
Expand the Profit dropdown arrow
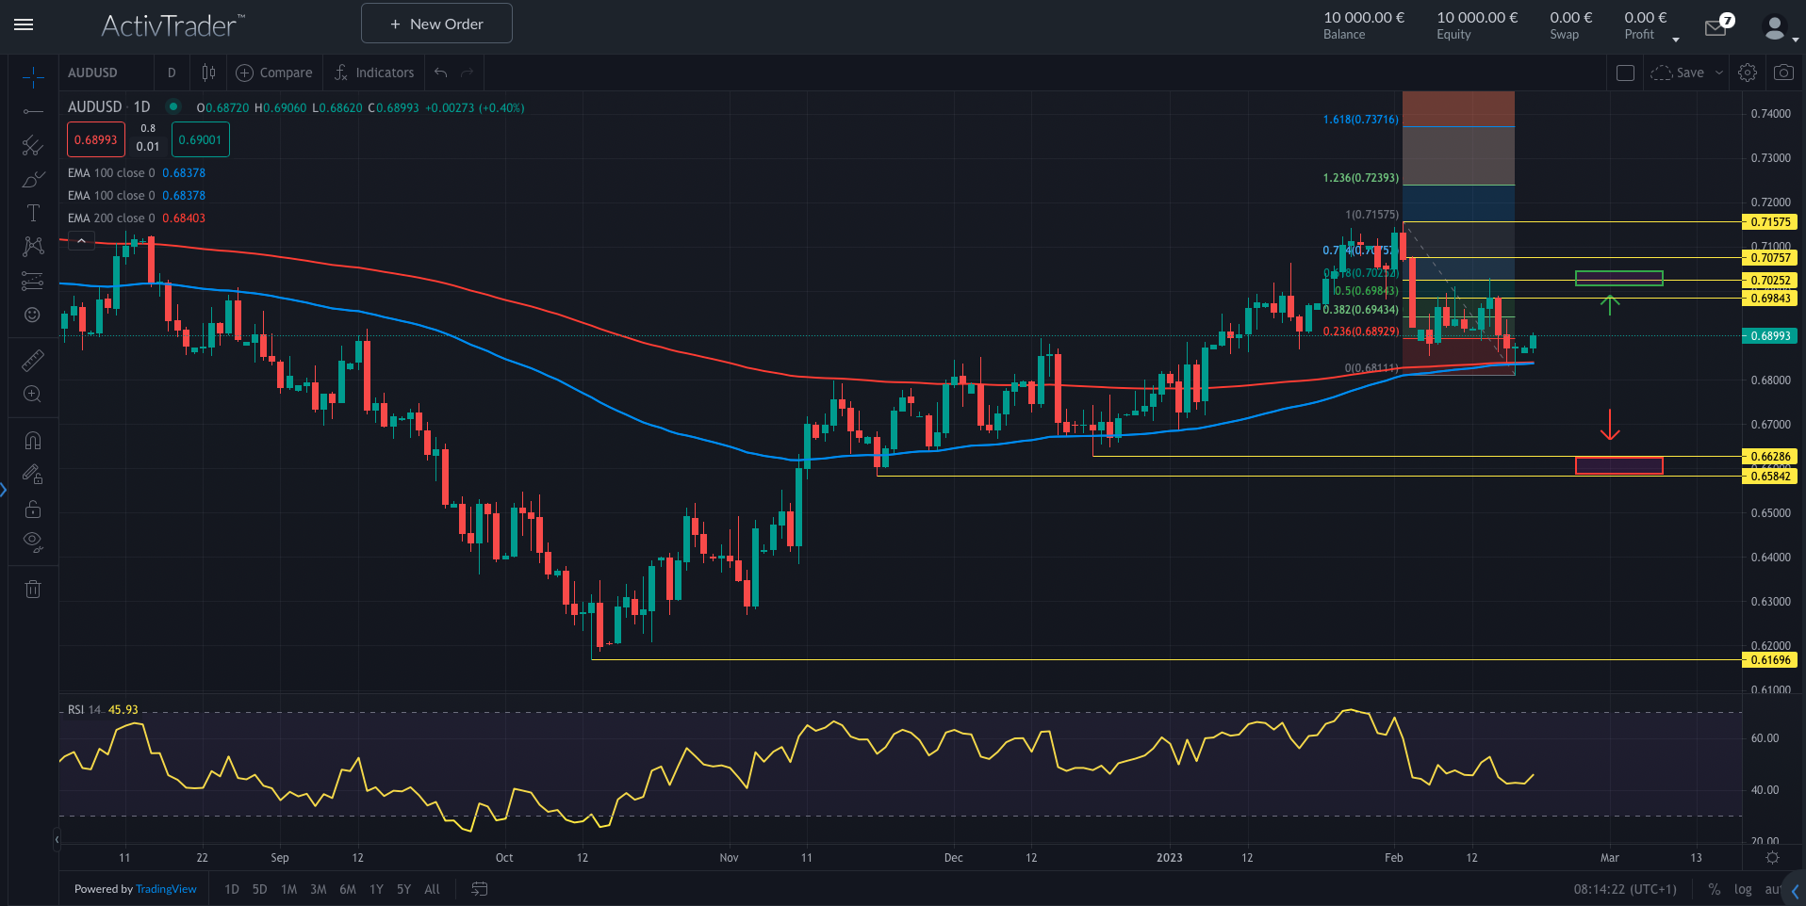pos(1675,39)
